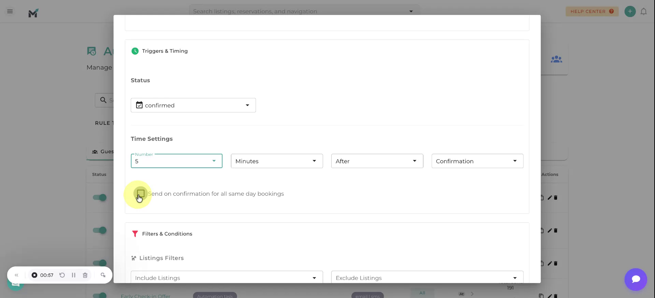Open the Confirmation event dropdown
The width and height of the screenshot is (655, 298).
tap(477, 161)
